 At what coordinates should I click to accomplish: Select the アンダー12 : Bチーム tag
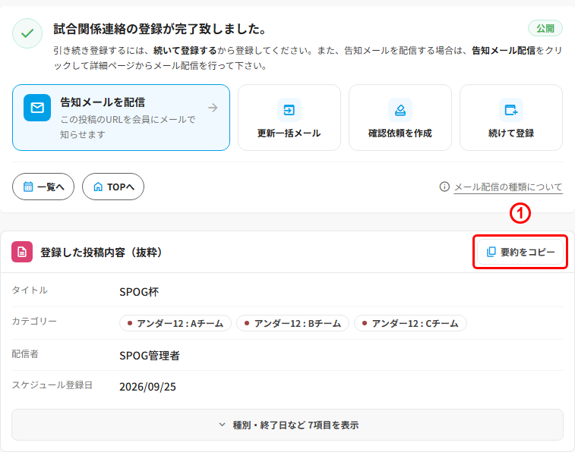click(x=292, y=323)
